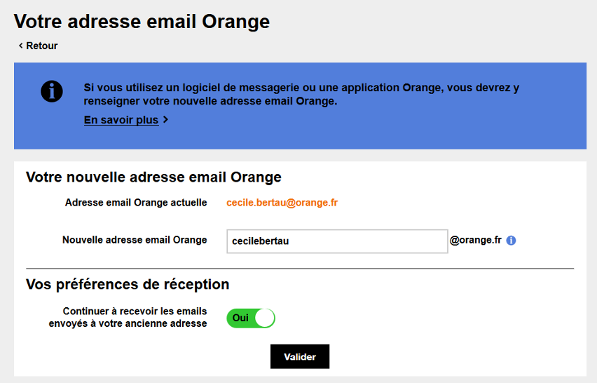
Task: Click the Vos préférences de réception heading
Action: tap(128, 285)
